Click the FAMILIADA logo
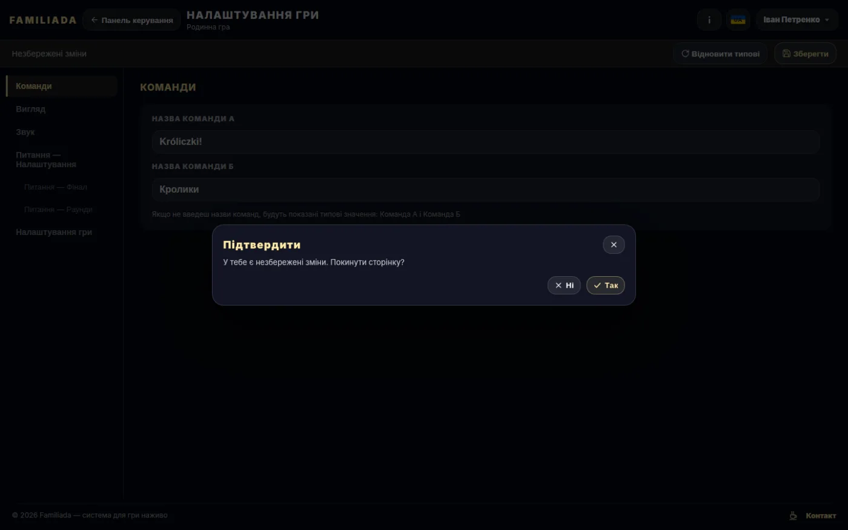 pyautogui.click(x=43, y=20)
